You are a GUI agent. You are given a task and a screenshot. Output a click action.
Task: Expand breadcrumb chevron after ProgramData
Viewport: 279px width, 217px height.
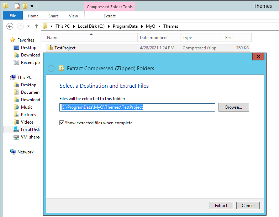click(142, 26)
